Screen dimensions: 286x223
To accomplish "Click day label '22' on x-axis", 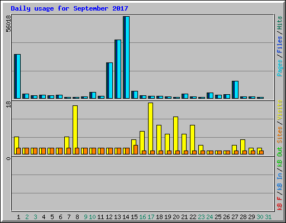I will [x=193, y=217].
